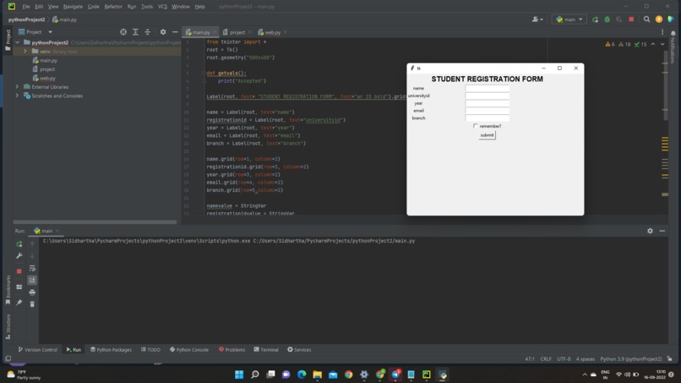Close the main.py editor tab
Screen dimensions: 681x383
coord(215,32)
